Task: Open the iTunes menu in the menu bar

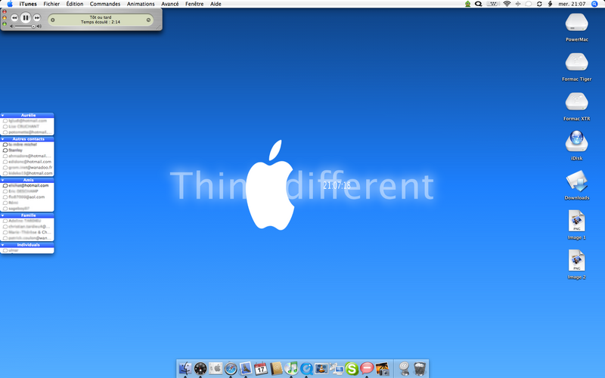Action: [x=28, y=4]
